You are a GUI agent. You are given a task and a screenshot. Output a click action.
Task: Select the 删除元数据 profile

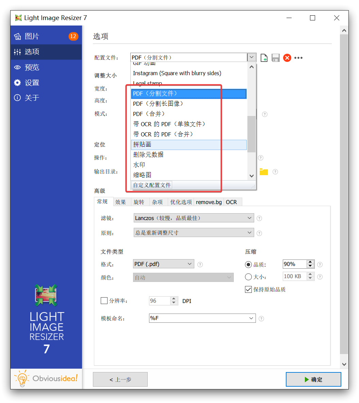[189, 155]
